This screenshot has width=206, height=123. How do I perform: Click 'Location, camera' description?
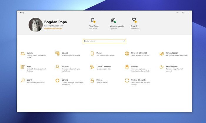(102, 82)
